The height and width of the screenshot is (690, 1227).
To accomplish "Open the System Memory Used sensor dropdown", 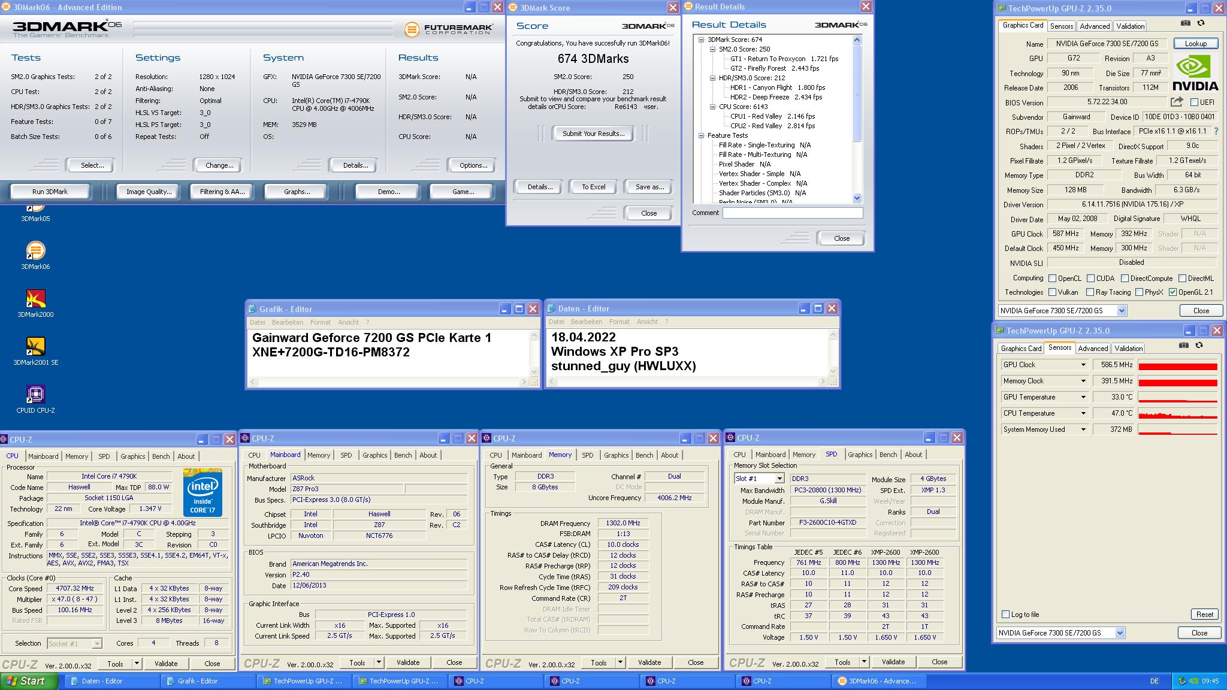I will pyautogui.click(x=1083, y=429).
